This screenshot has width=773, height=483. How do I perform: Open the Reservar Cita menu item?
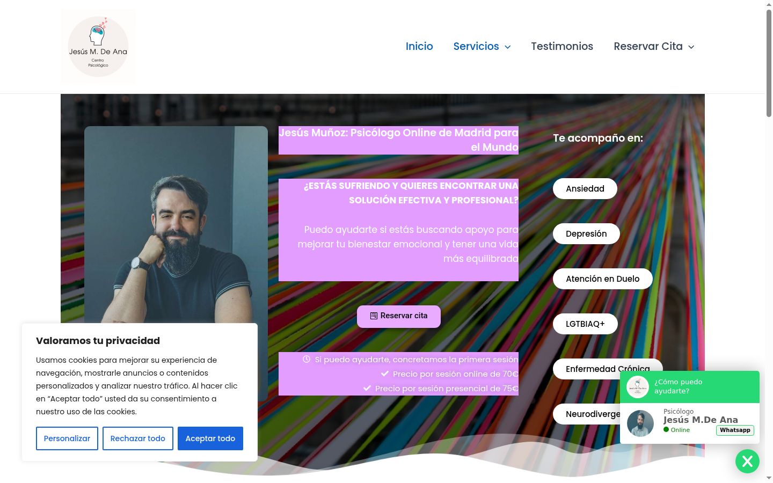[648, 46]
